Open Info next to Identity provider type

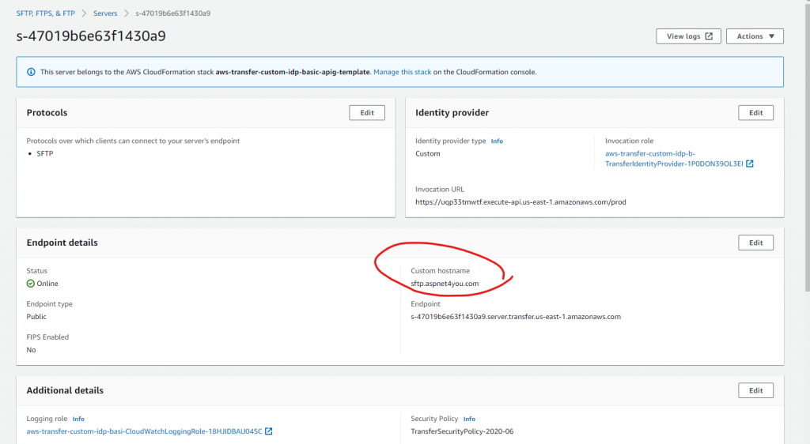pos(497,141)
